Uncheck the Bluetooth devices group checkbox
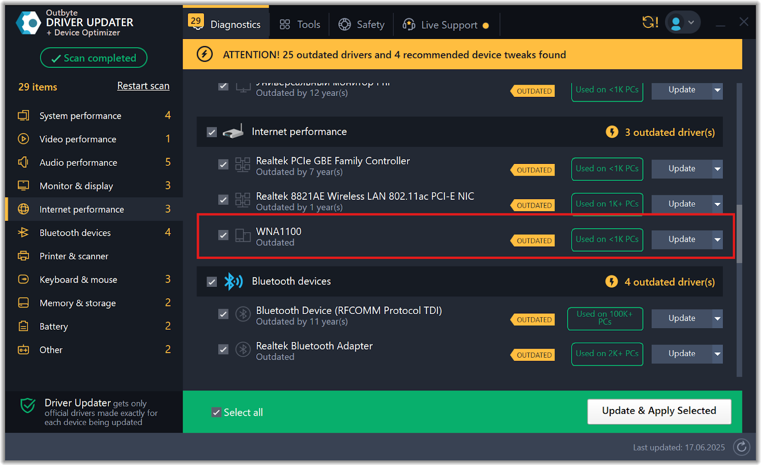This screenshot has height=465, width=761. tap(212, 282)
